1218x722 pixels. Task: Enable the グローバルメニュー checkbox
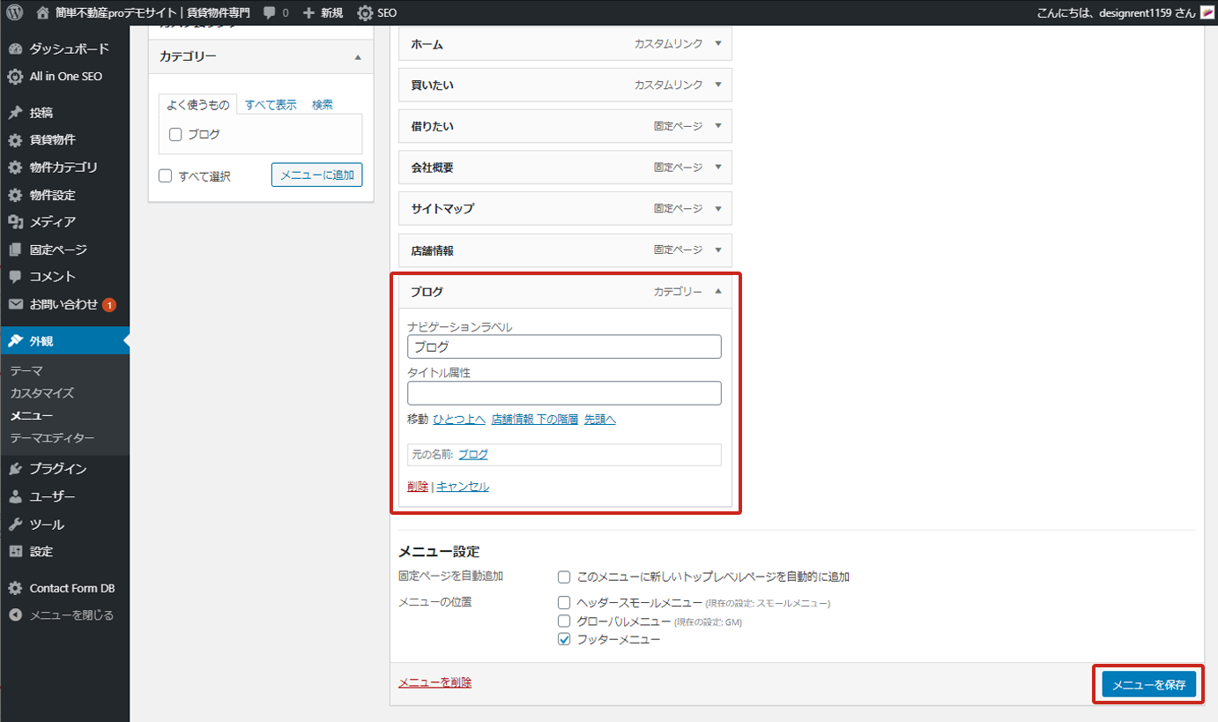[x=565, y=622]
